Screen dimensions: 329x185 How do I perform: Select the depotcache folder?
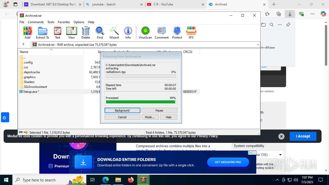tap(32, 72)
